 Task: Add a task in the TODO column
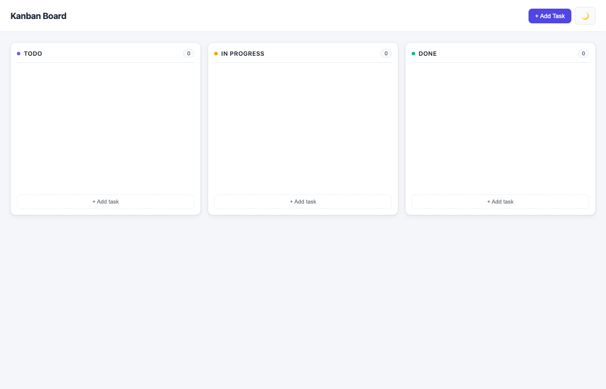106,202
